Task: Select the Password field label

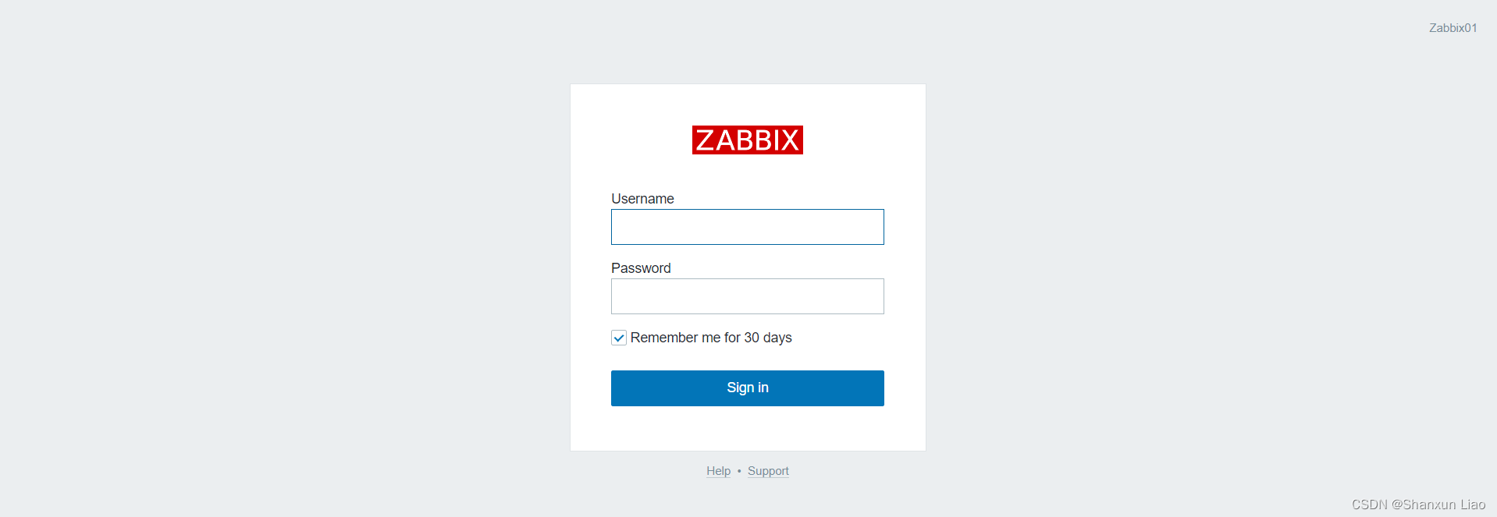Action: tap(640, 267)
